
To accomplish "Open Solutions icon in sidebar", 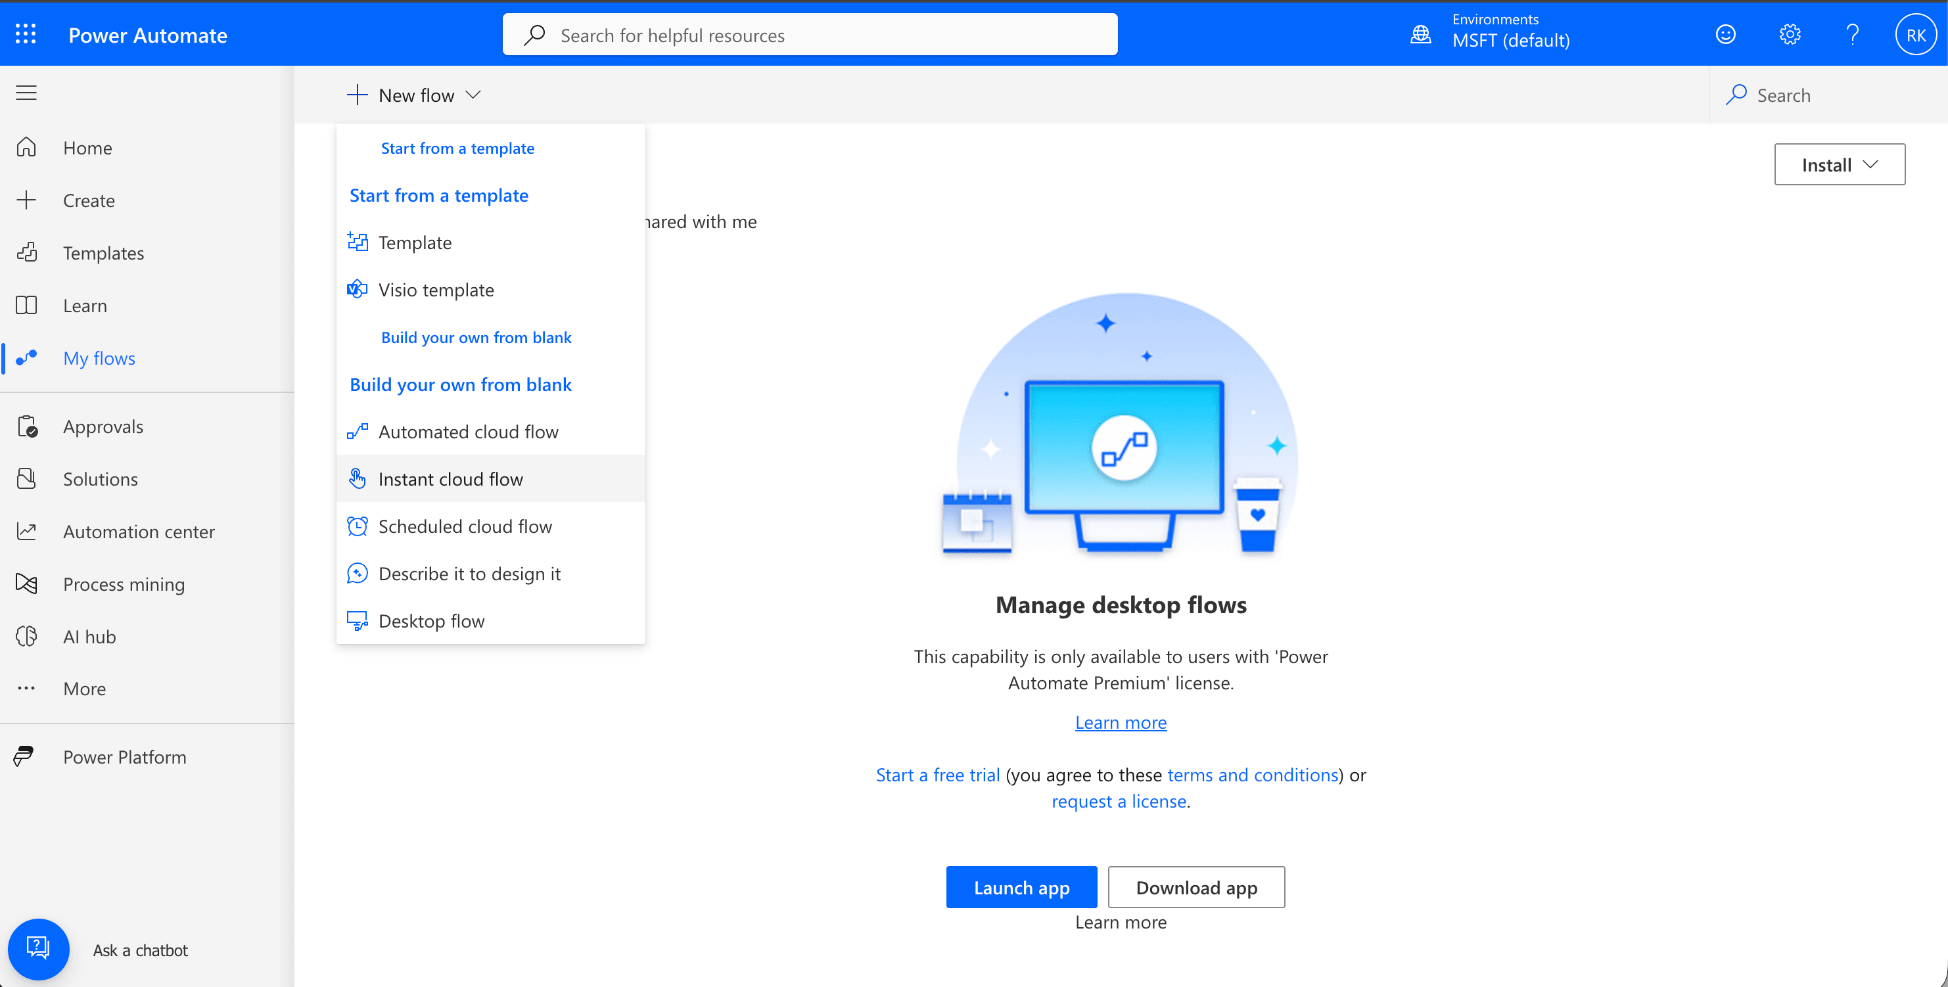I will point(26,479).
